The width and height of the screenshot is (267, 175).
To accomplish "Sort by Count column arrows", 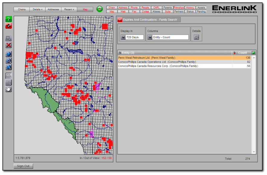I will click(x=234, y=53).
